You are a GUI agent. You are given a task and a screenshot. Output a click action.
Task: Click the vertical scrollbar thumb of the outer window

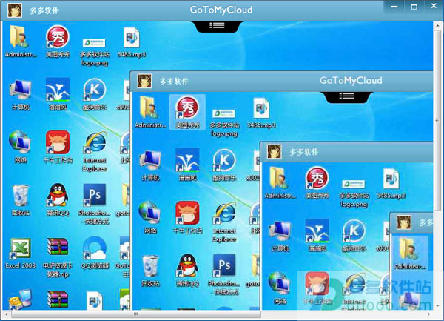pos(437,120)
